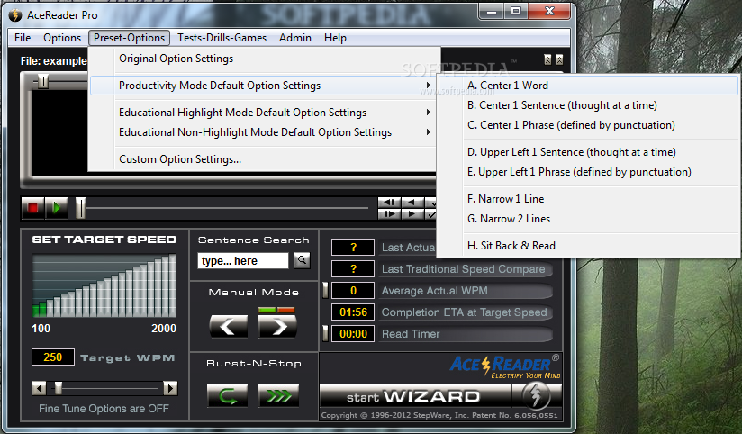This screenshot has height=434, width=742.
Task: Open the Options menu
Action: [62, 38]
